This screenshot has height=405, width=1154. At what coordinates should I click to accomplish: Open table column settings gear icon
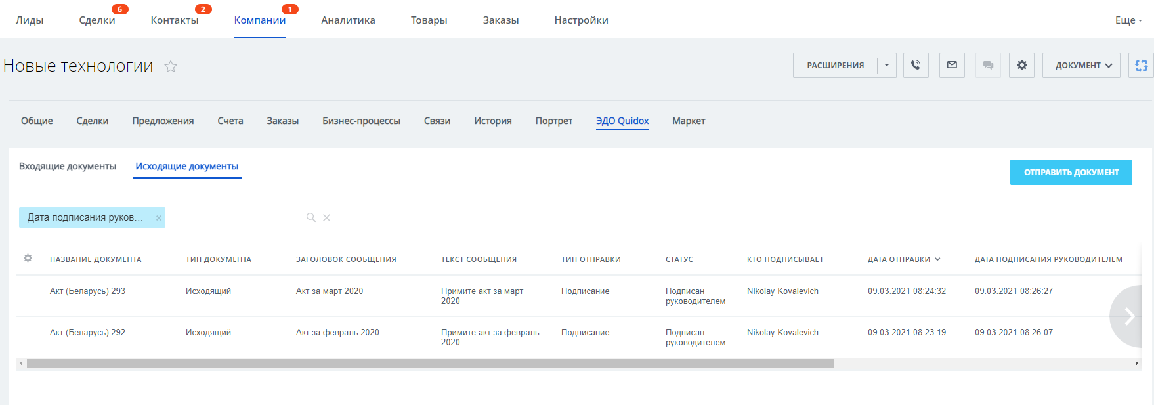28,259
